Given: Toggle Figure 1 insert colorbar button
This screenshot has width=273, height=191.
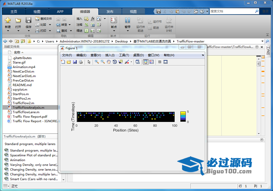Looking at the screenshot, I should click(x=145, y=62).
